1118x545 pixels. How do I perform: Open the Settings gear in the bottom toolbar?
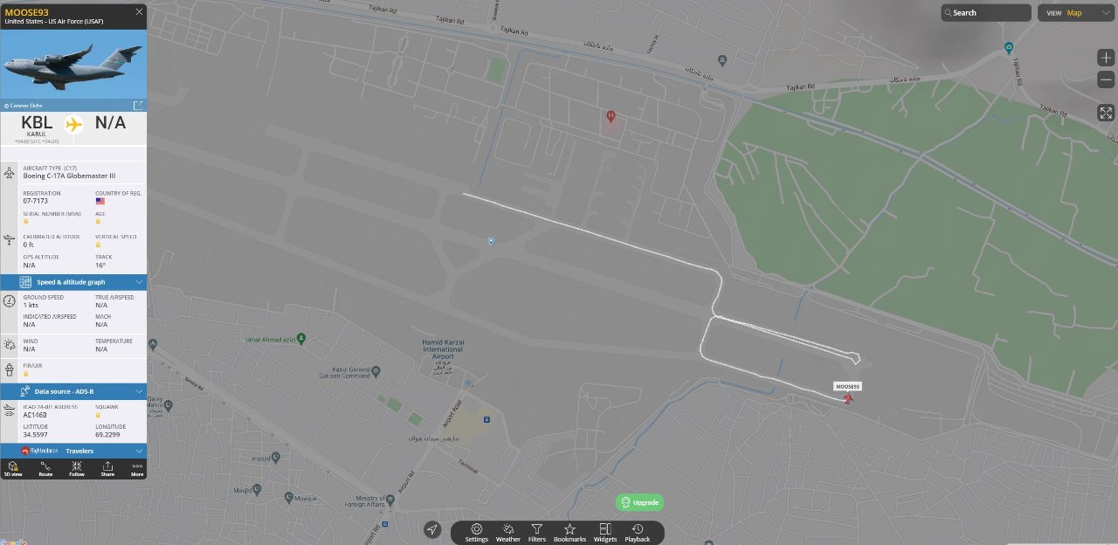tap(477, 533)
